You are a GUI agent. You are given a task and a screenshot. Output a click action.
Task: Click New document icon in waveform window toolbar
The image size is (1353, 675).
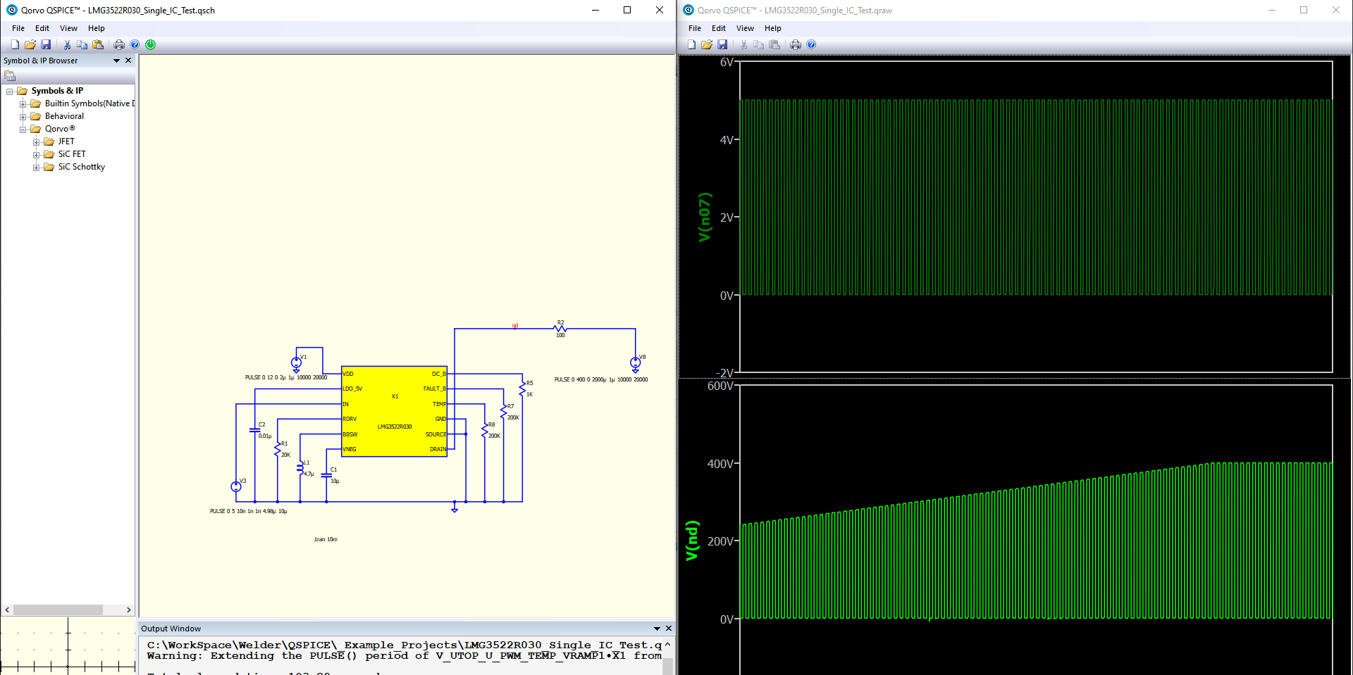coord(691,44)
